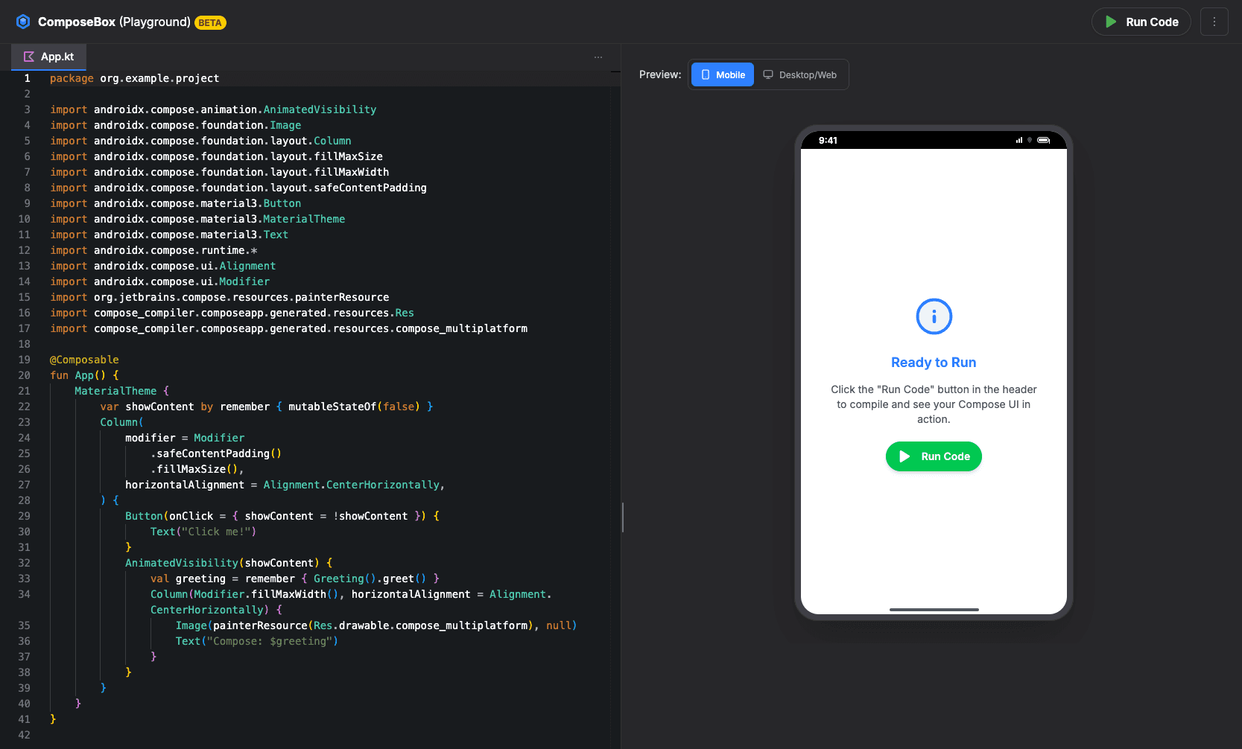Click line number 20 in the gutter

[x=25, y=375]
